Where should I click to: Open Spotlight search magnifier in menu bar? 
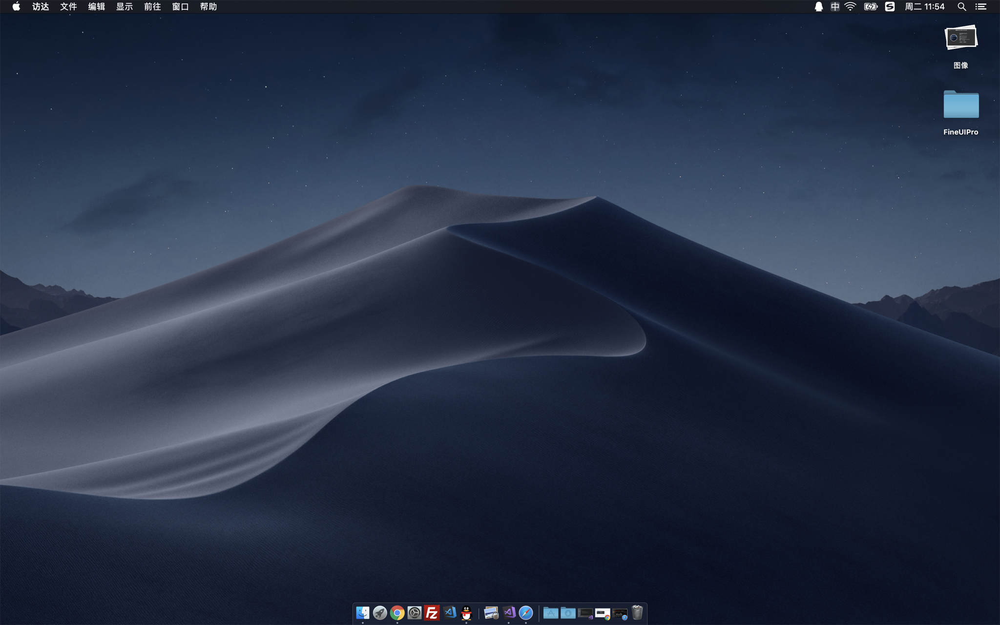(961, 6)
